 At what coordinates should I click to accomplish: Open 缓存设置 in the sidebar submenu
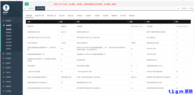(9, 45)
